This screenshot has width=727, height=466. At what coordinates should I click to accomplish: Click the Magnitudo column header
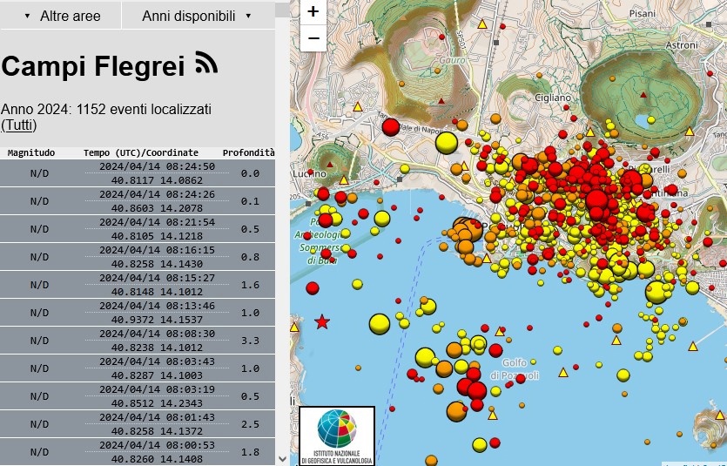click(x=30, y=152)
